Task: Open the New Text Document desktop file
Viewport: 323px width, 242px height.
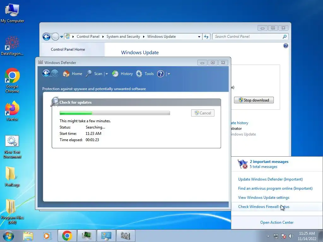Action: [x=12, y=147]
